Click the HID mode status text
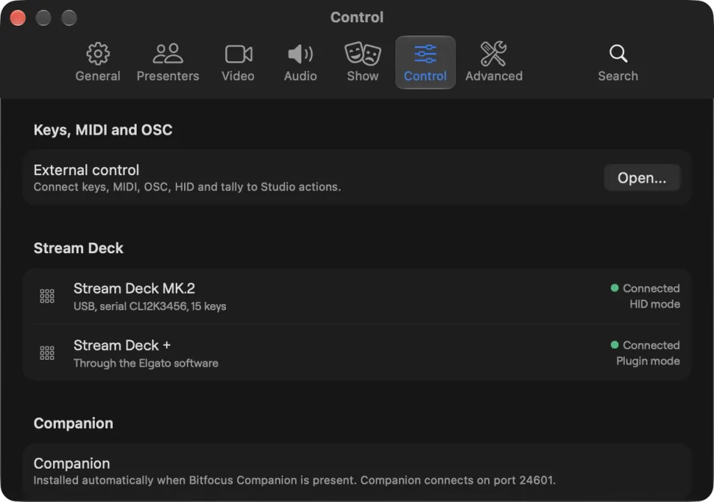 [655, 304]
